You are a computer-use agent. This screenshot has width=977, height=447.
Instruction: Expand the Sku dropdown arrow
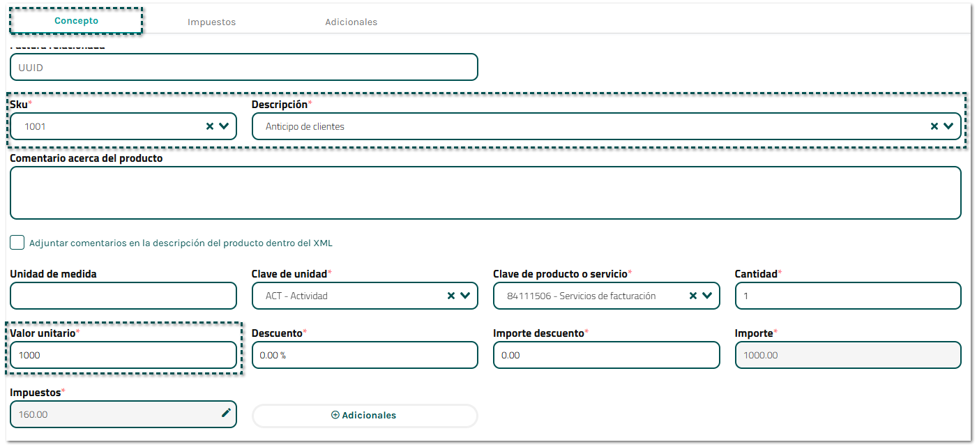pyautogui.click(x=224, y=126)
